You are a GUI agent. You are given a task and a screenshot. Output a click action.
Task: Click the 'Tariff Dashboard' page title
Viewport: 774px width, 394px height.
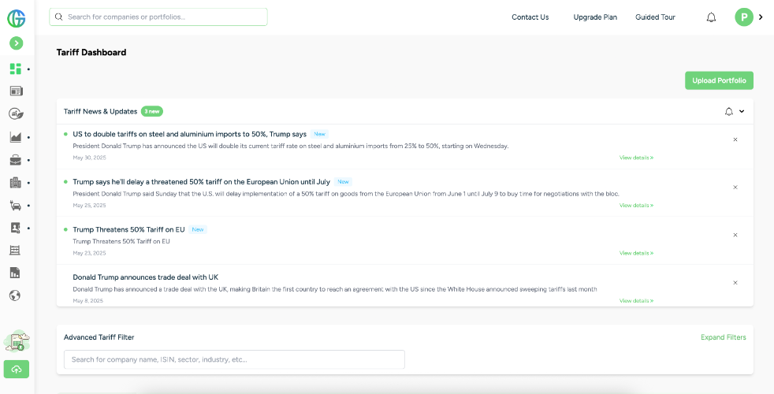[x=91, y=52]
